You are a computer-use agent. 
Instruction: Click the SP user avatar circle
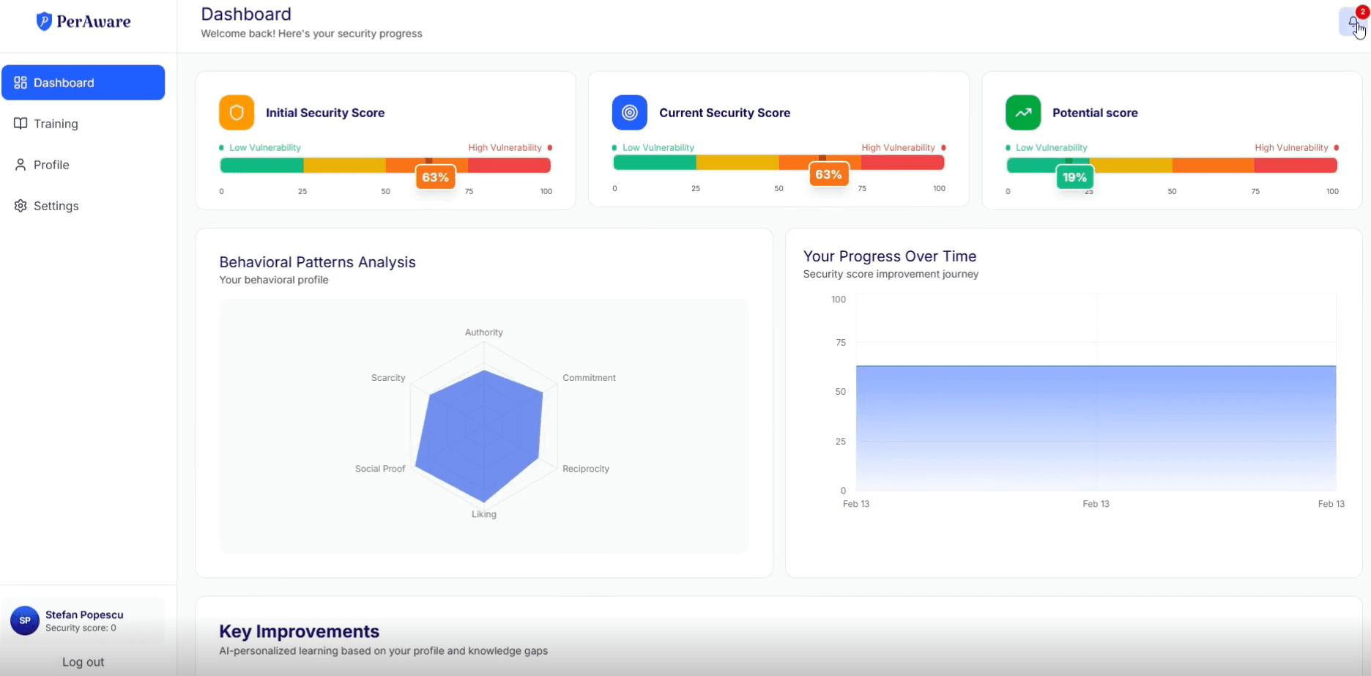coord(25,620)
